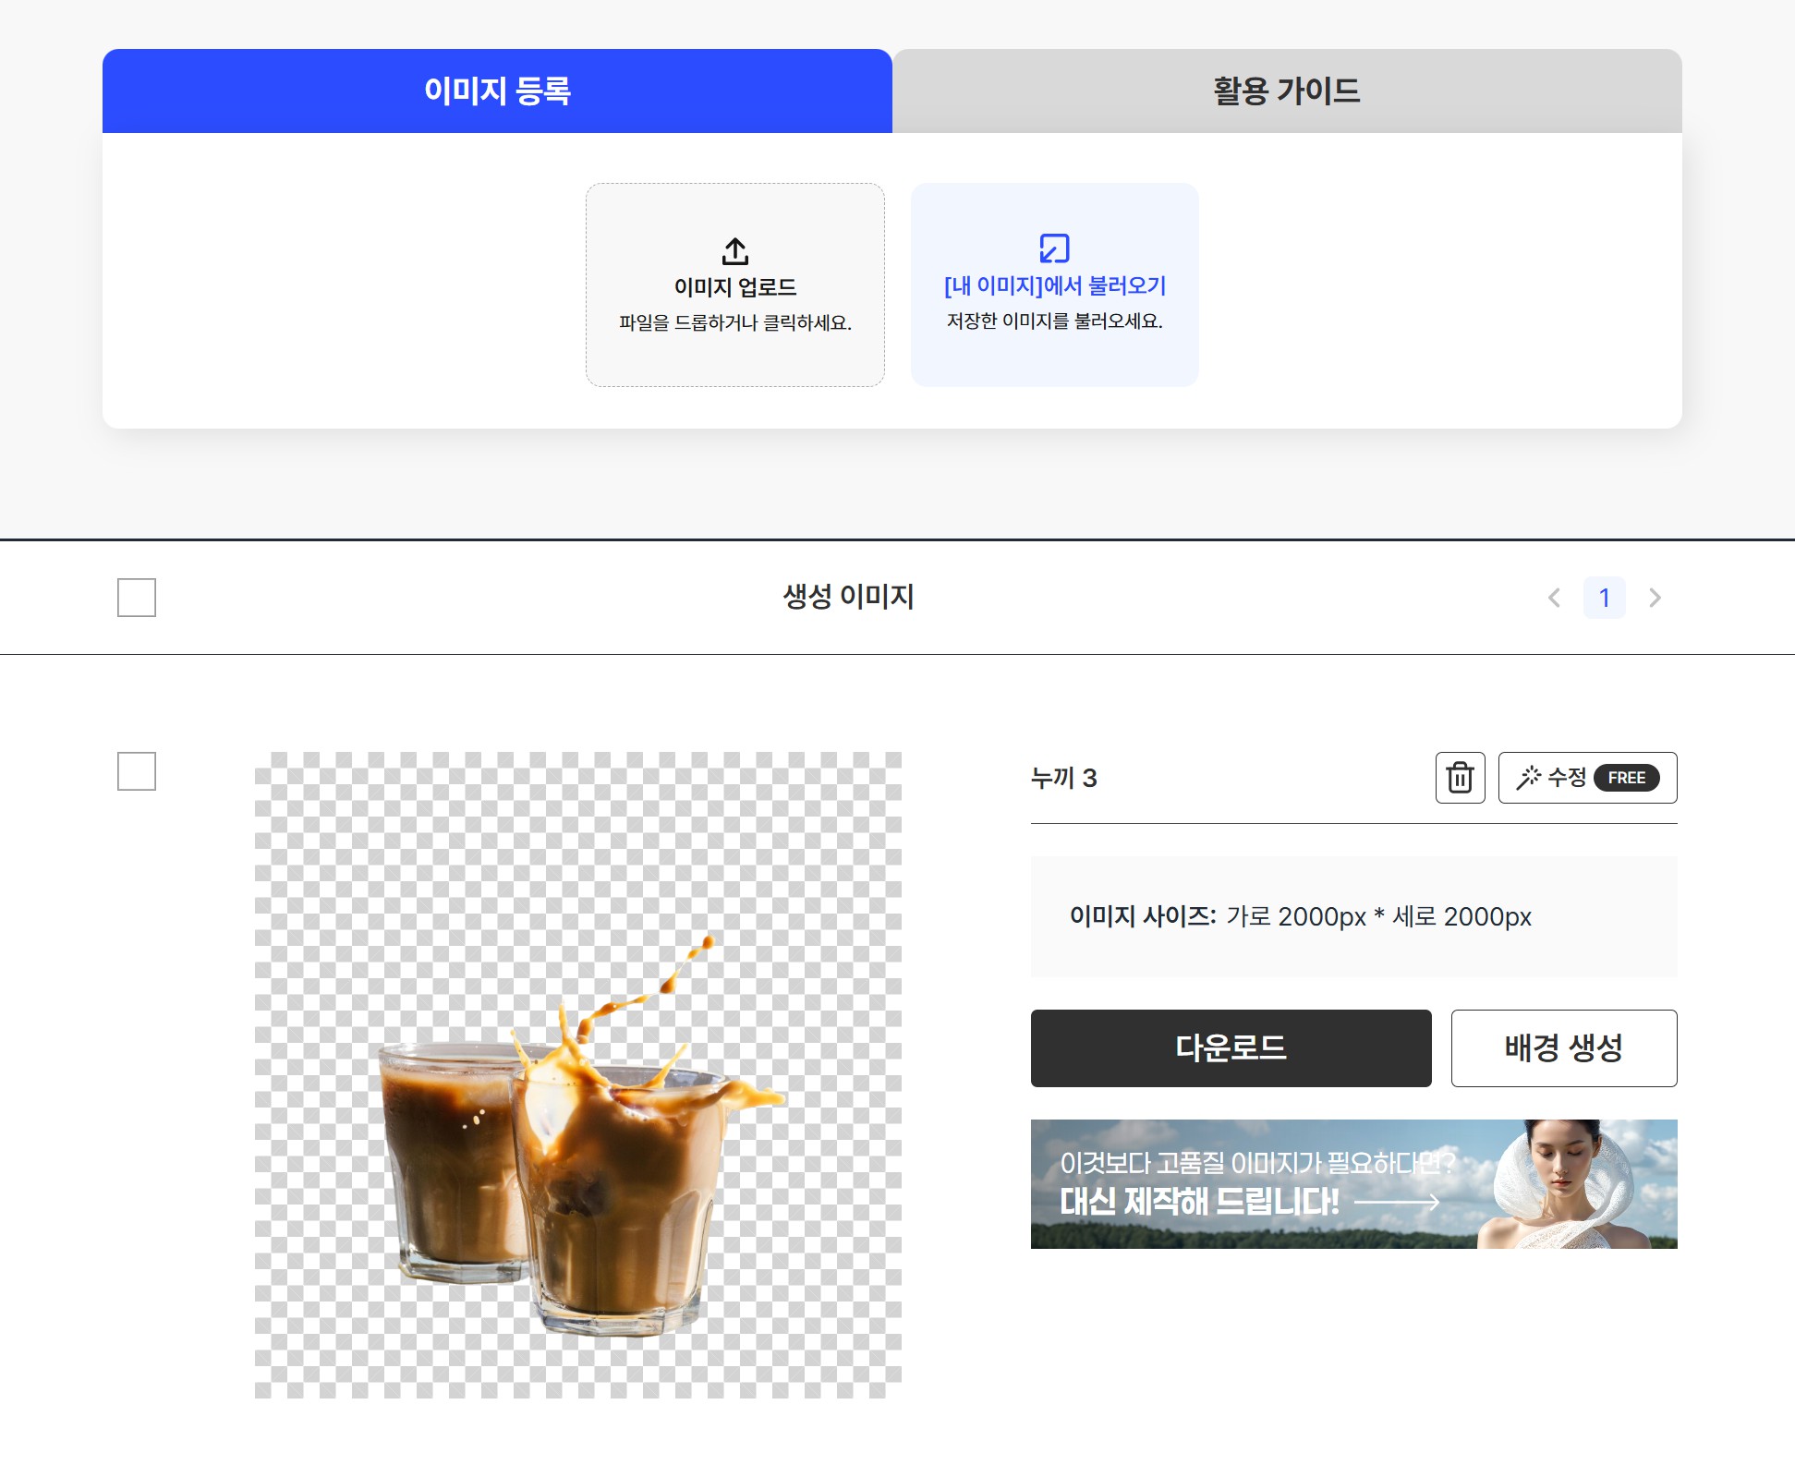Click the upload arrow icon
Image resolution: width=1795 pixels, height=1465 pixels.
pos(734,251)
